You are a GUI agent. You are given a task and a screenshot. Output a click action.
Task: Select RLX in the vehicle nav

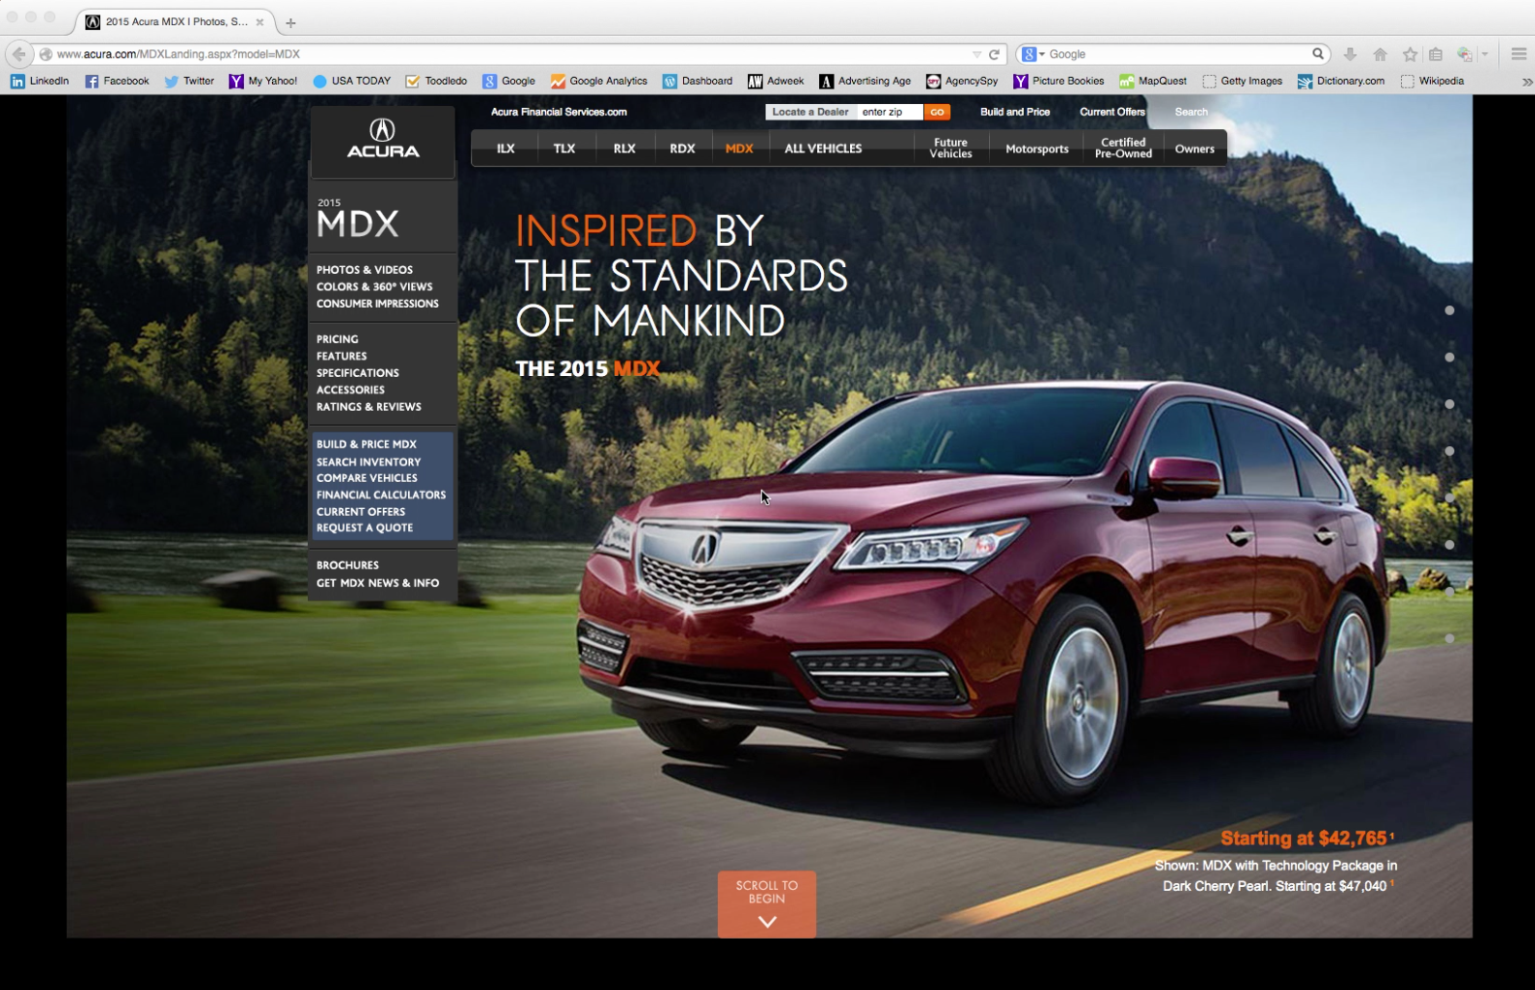(624, 149)
